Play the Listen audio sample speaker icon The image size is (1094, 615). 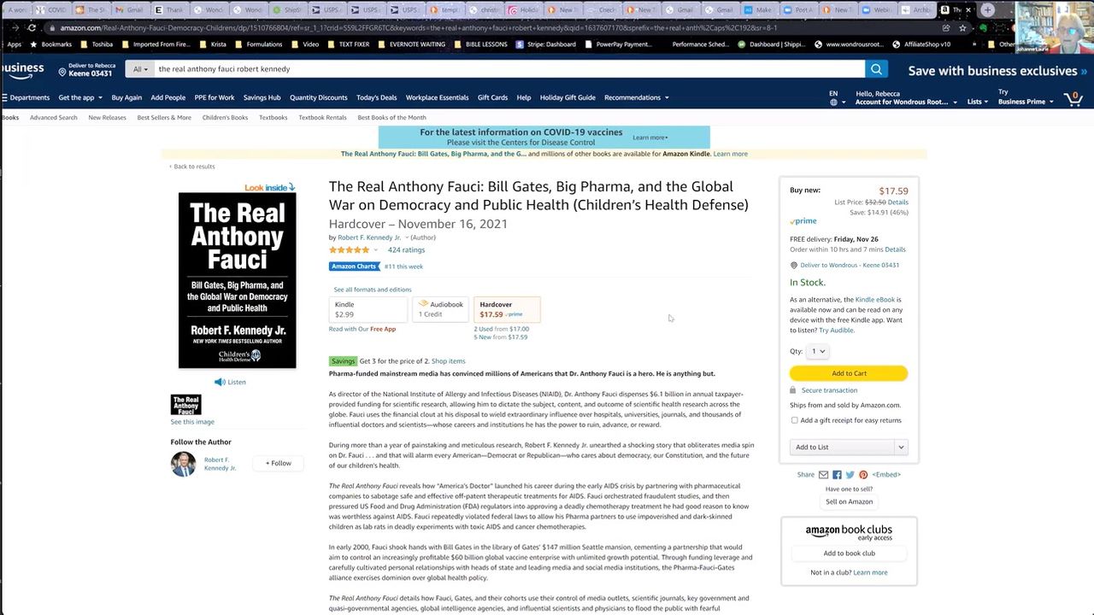220,382
